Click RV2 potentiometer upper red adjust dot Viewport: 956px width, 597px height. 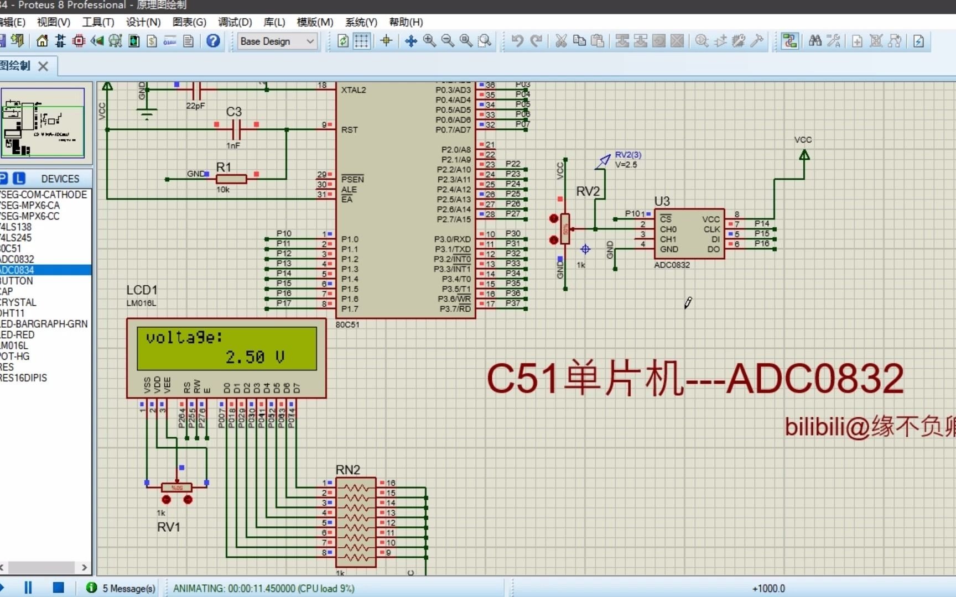(554, 218)
